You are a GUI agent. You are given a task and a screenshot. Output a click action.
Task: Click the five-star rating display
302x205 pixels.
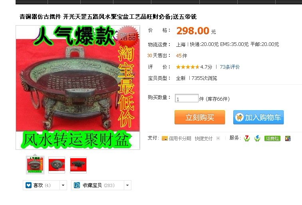pos(188,67)
